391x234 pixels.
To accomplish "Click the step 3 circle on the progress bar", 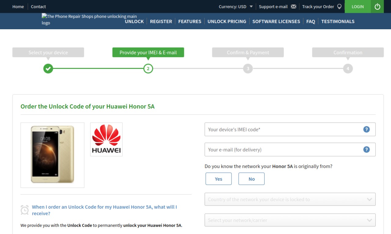I will (248, 69).
